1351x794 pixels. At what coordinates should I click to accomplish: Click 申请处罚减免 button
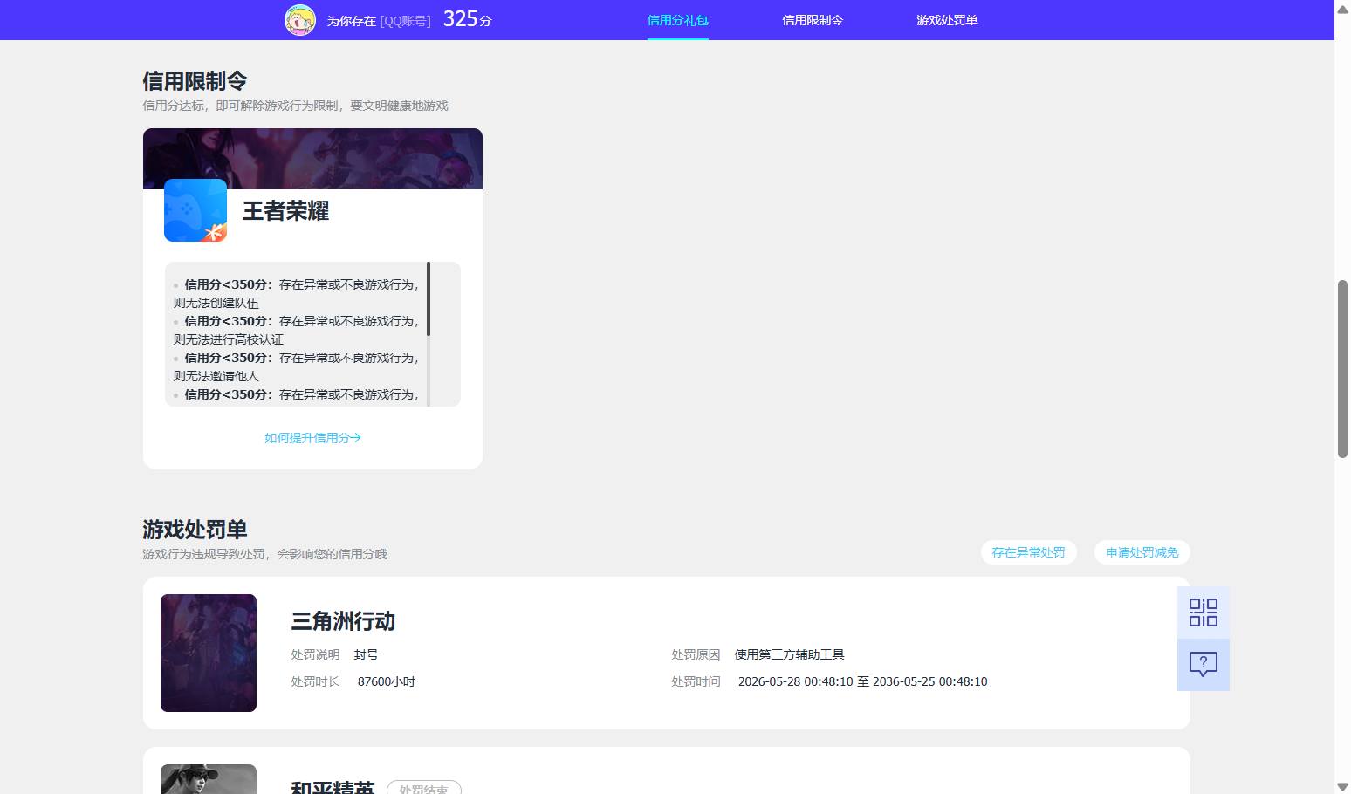pyautogui.click(x=1142, y=552)
